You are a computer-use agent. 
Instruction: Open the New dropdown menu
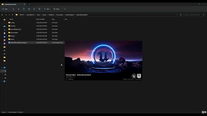[x=5, y=9]
